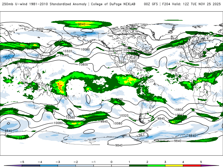Click the 9840 contour label south of Greenland
The height and width of the screenshot is (167, 223).
(174, 38)
